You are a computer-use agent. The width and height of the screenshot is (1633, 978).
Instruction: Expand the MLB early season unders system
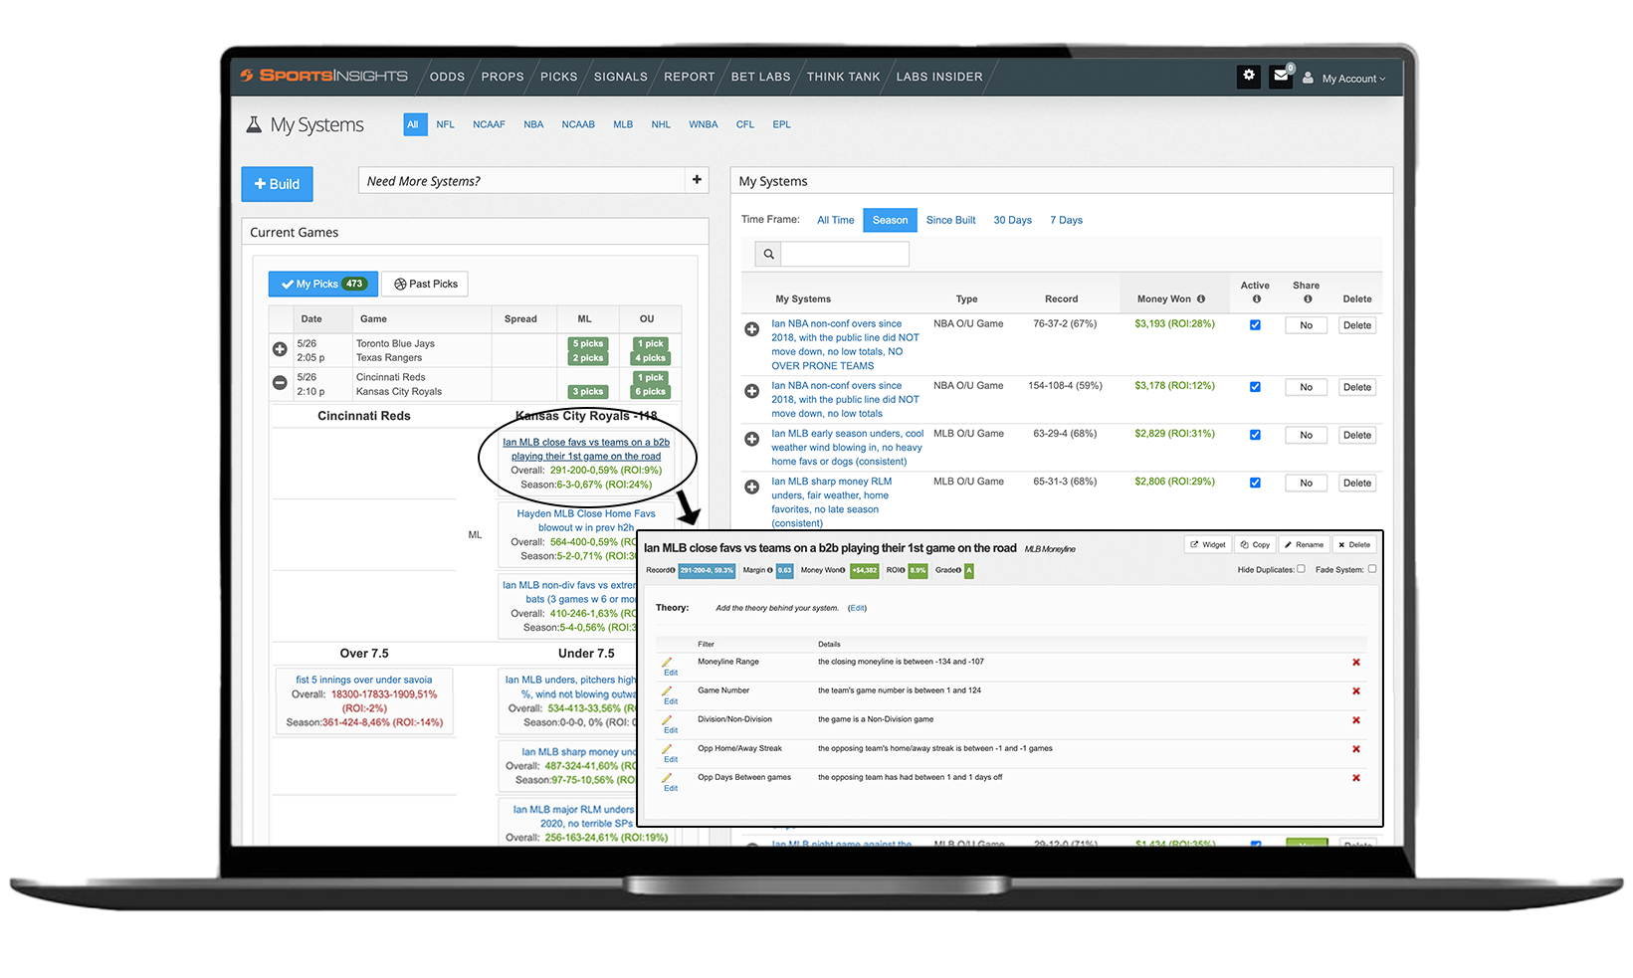(x=752, y=439)
